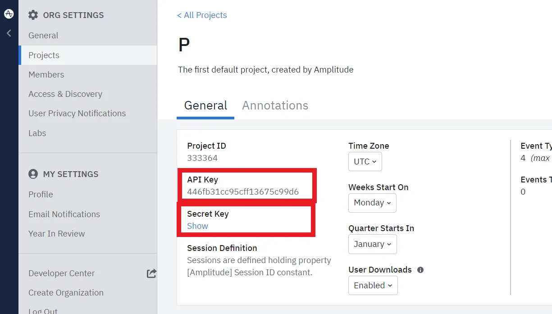Screen dimensions: 552x314
Task: Open the Members settings page
Action: point(46,74)
